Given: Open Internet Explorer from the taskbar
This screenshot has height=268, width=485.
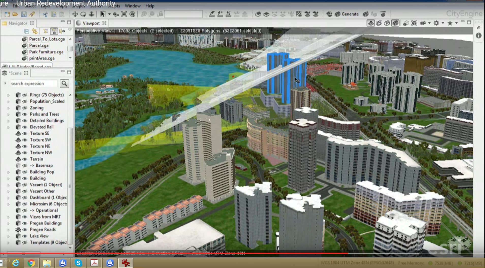Looking at the screenshot, I should click(x=15, y=263).
